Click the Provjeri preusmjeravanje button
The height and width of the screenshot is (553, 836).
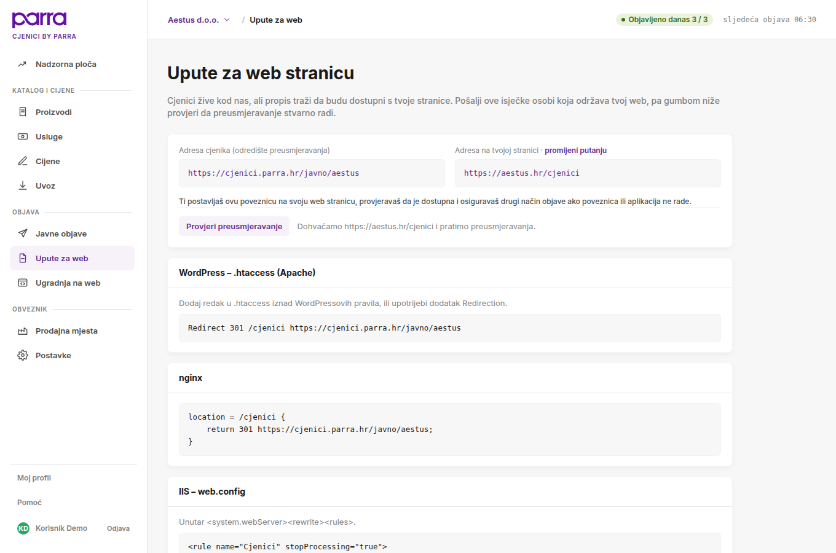[234, 226]
